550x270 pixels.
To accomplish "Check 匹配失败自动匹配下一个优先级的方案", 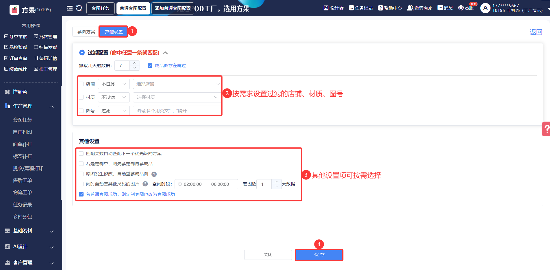I will (81, 154).
